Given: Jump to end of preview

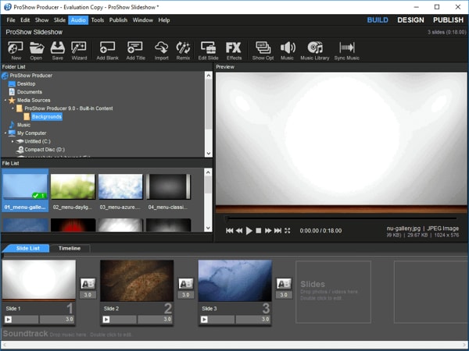Looking at the screenshot, I should pos(277,231).
